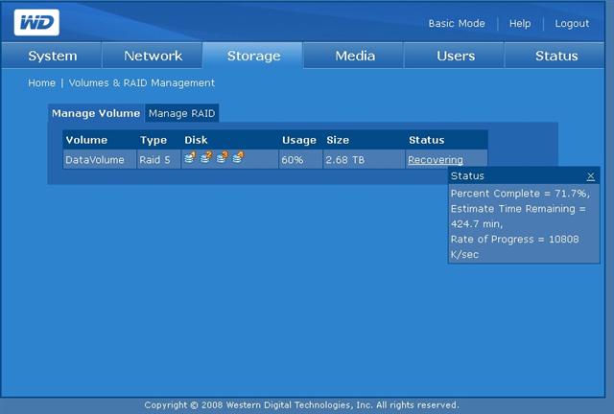Open the Help link
614x414 pixels.
(520, 23)
